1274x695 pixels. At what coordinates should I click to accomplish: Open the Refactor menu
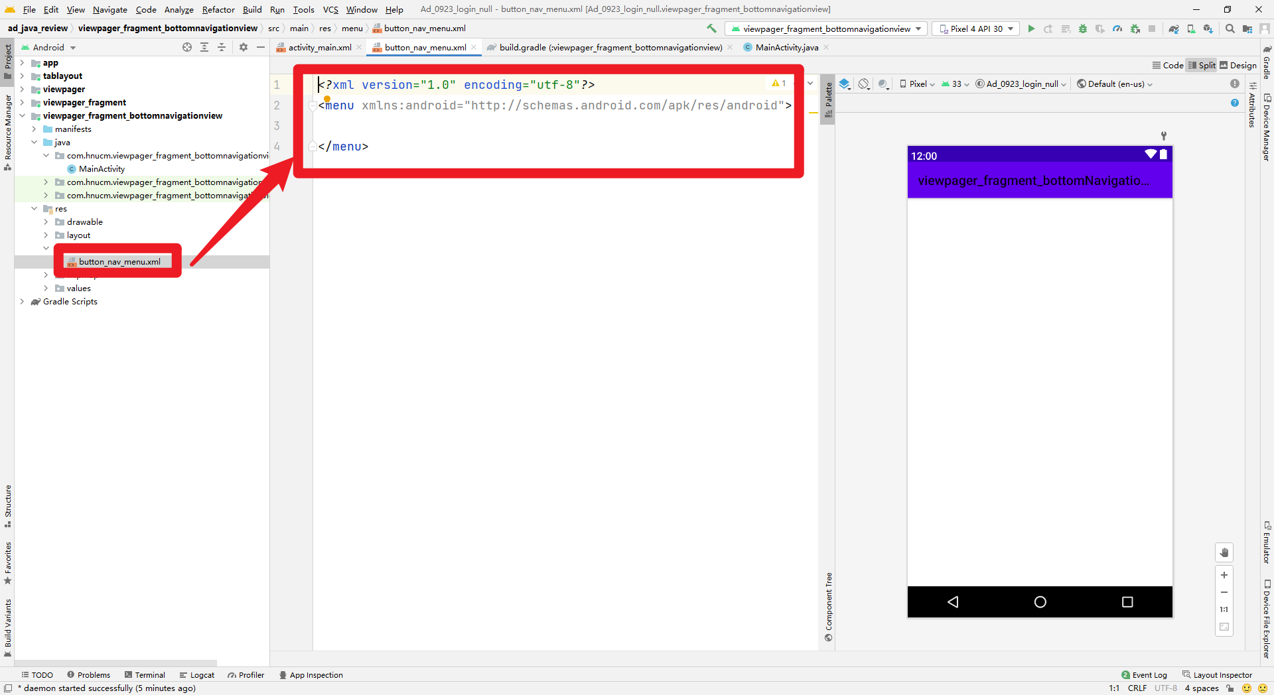[x=218, y=9]
